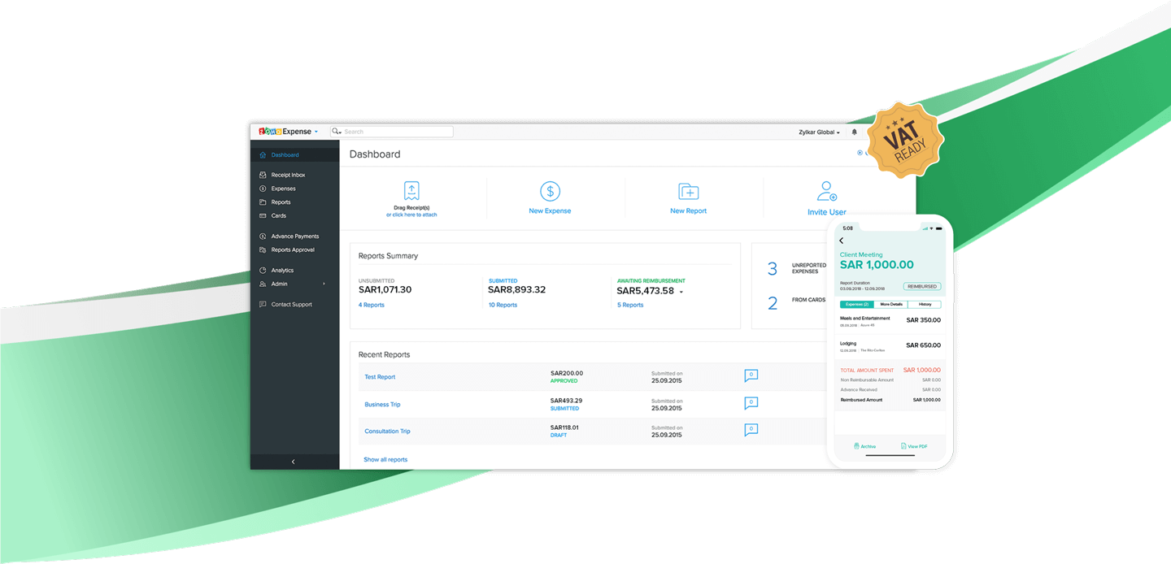Click the SAR8,893.32 submitted amount
Viewport: 1171px width, 564px height.
pyautogui.click(x=517, y=290)
